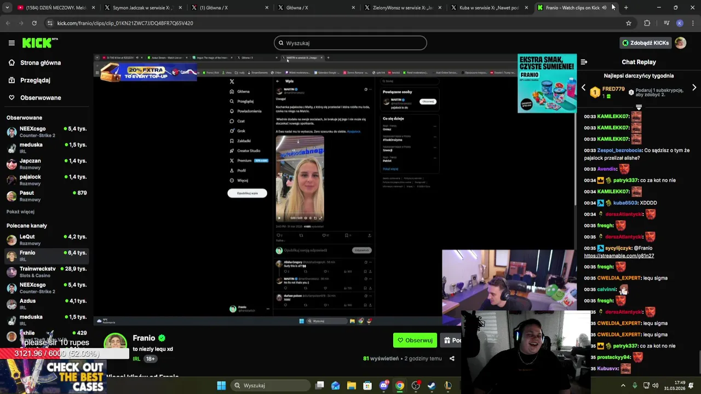Viewport: 701px width, 394px height.
Task: Open Azdus recommended channel
Action: point(47,304)
